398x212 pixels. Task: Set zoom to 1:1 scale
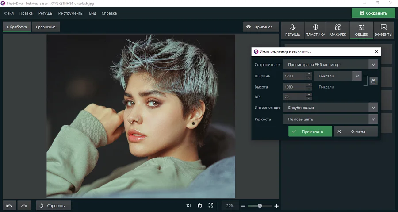coord(189,205)
